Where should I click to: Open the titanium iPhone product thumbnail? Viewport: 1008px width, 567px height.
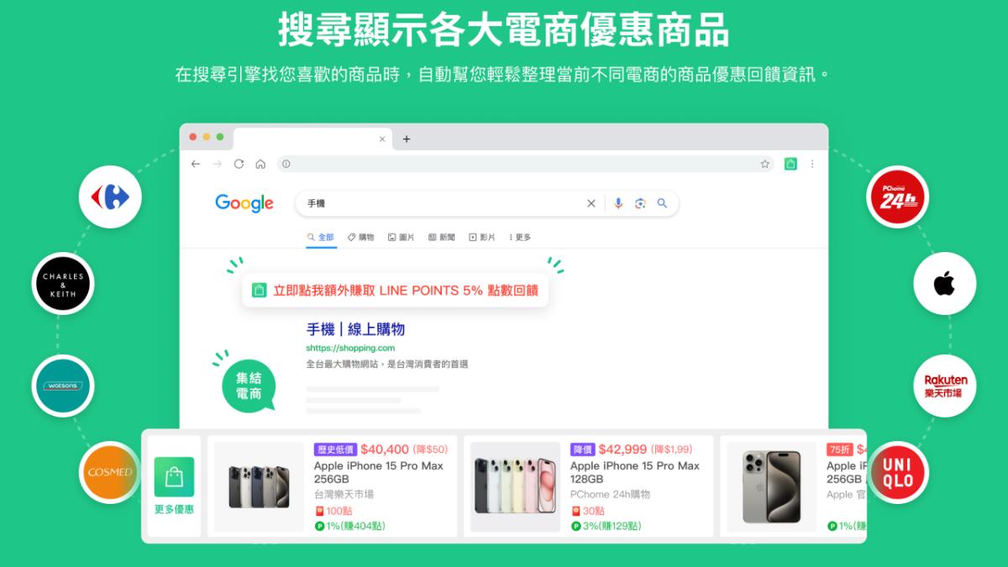(771, 487)
